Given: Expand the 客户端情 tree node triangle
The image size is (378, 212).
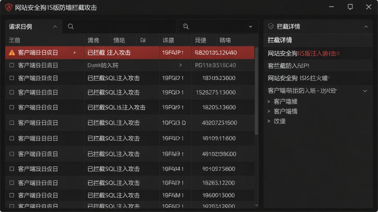Looking at the screenshot, I should (x=269, y=111).
